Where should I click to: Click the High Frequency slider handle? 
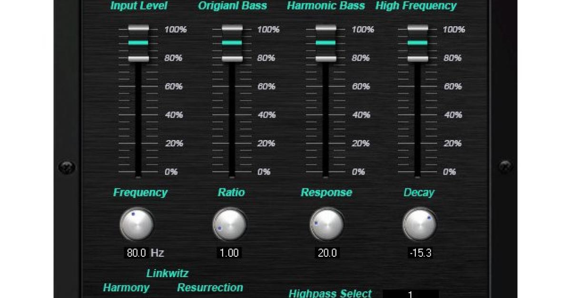pyautogui.click(x=417, y=43)
